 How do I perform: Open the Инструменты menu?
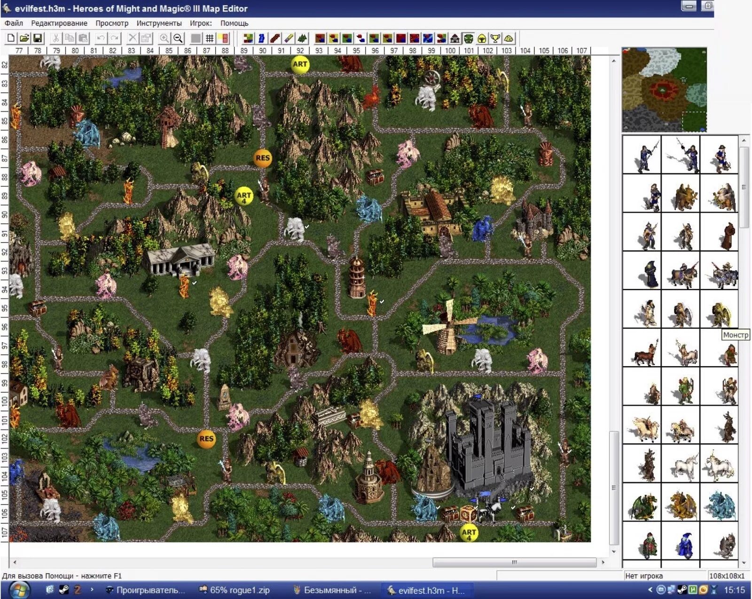(x=159, y=23)
